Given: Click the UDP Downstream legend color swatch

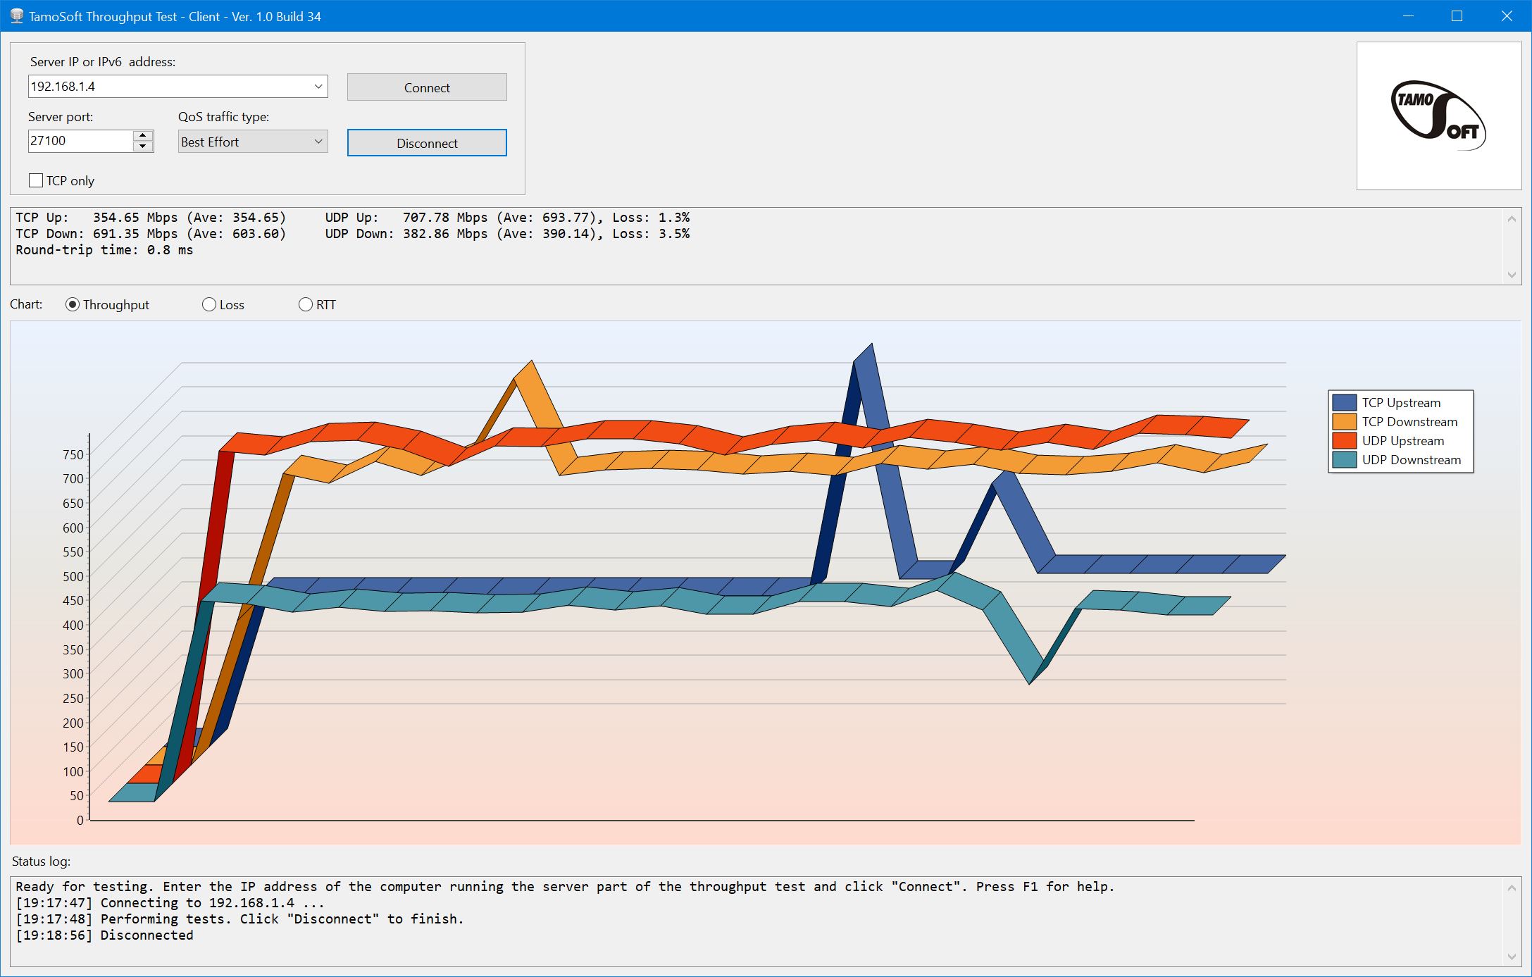Looking at the screenshot, I should pyautogui.click(x=1345, y=459).
